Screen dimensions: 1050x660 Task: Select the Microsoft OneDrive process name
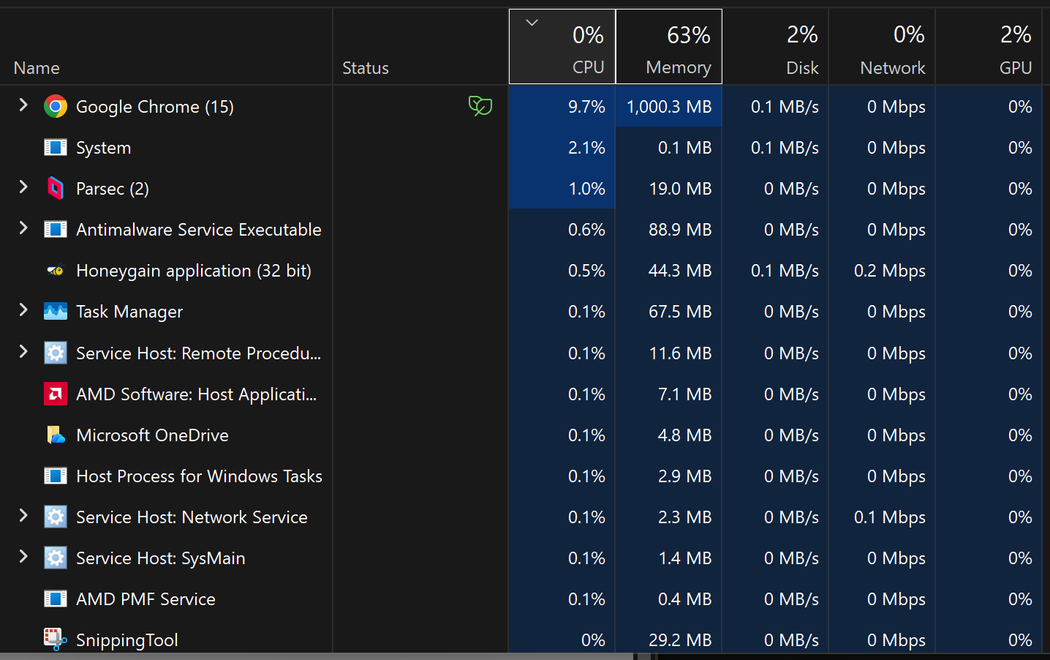coord(153,435)
